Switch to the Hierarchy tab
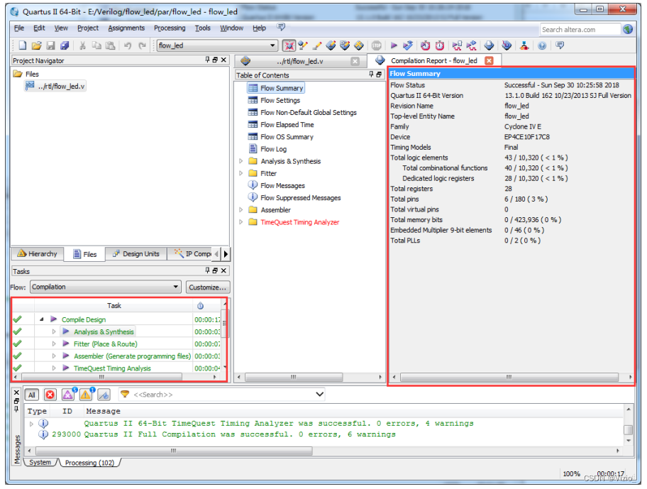This screenshot has width=647, height=489. pyautogui.click(x=38, y=254)
